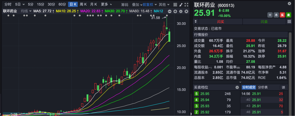Switch to 周K weekly chart tab
The width and height of the screenshot is (295, 116).
(83, 5)
